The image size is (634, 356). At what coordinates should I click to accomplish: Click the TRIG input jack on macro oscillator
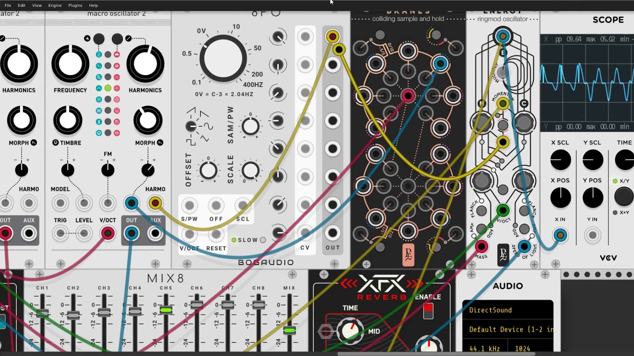point(60,233)
